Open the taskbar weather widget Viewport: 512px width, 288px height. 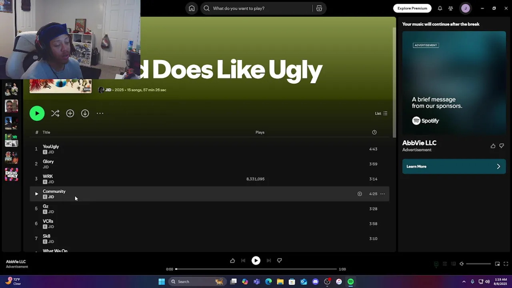click(14, 282)
